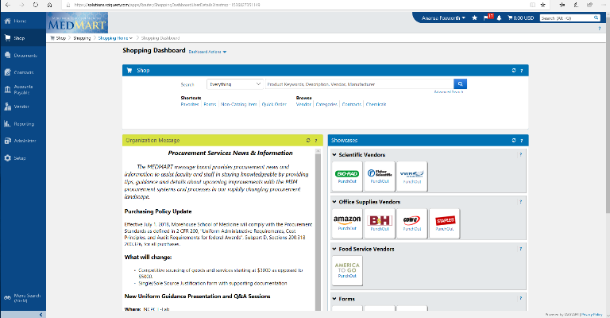This screenshot has width=610, height=318.
Task: Collapse the Forms showcase group
Action: click(334, 299)
